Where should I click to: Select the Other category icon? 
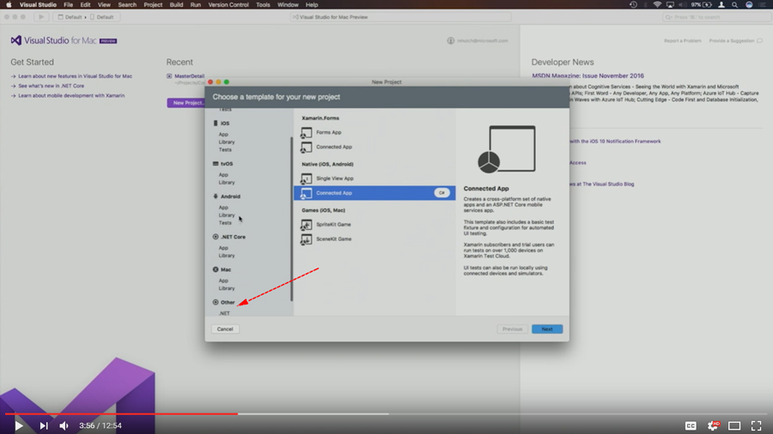coord(216,302)
